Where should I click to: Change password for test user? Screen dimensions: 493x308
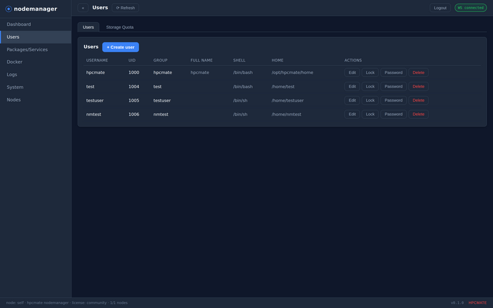click(393, 86)
